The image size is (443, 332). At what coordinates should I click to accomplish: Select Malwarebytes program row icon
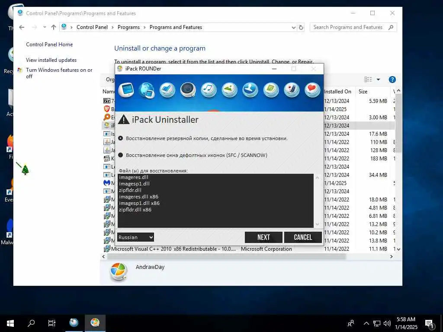point(107,183)
